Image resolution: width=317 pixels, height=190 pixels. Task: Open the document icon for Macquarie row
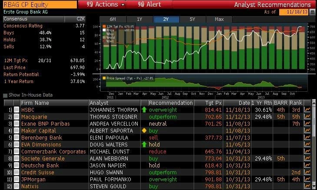[x=17, y=117]
